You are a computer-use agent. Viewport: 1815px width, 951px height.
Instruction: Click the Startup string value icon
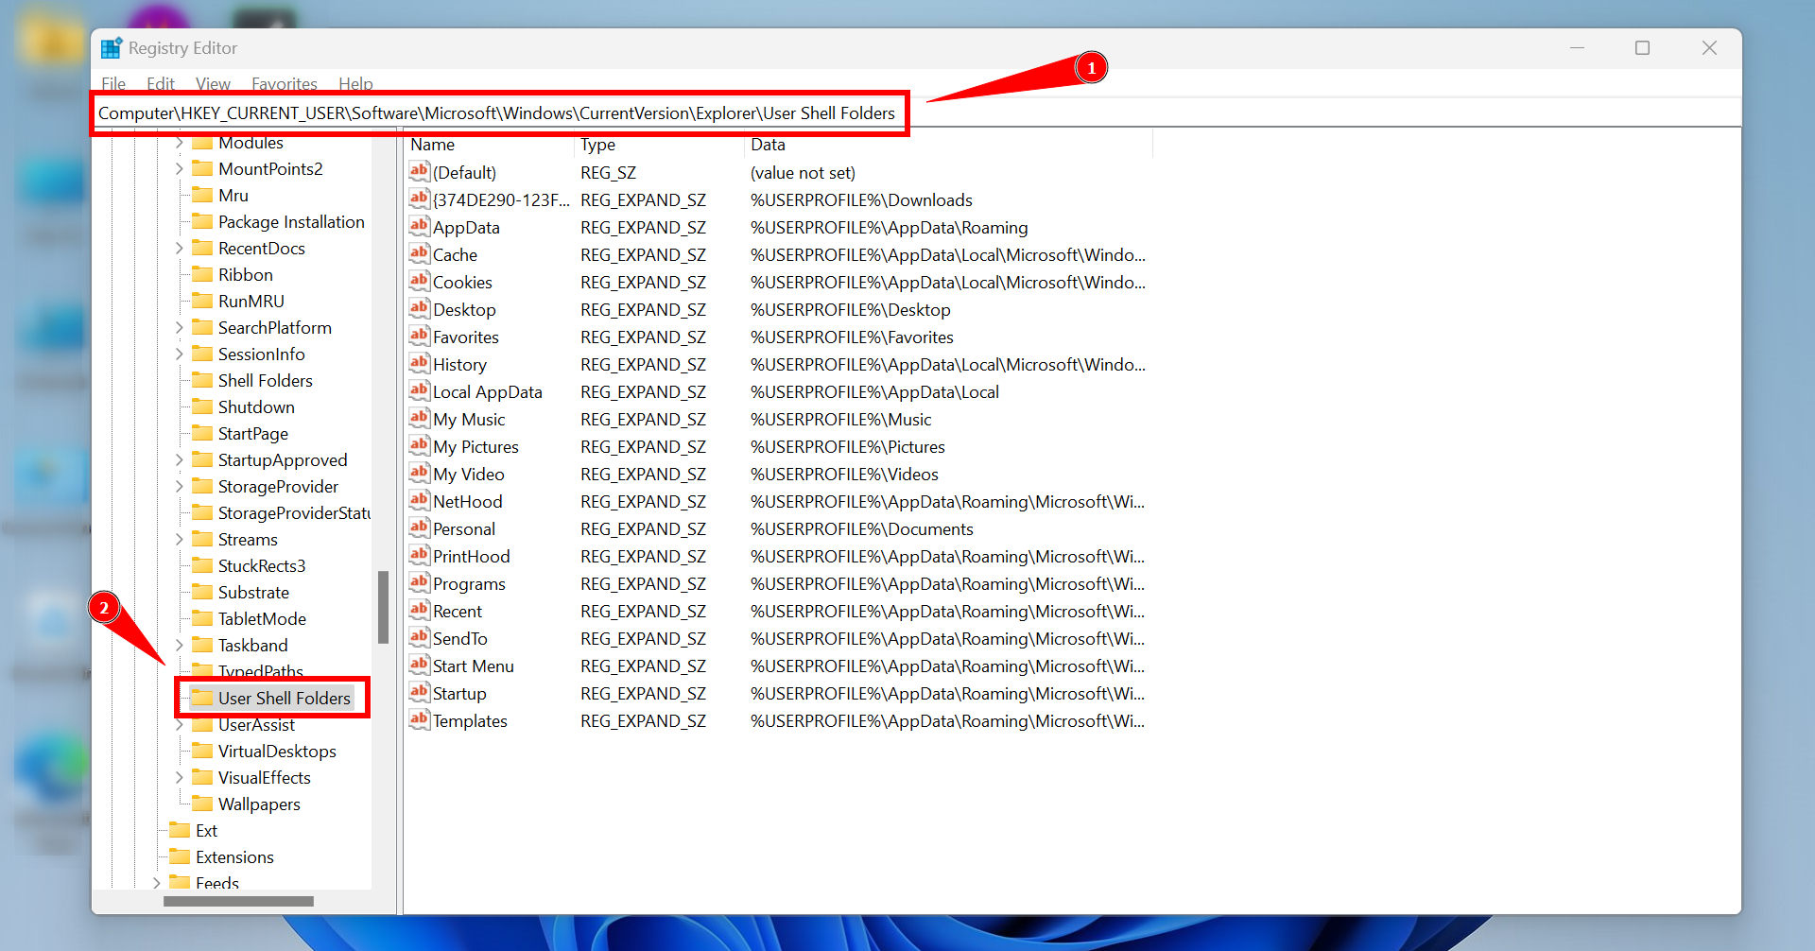click(419, 692)
